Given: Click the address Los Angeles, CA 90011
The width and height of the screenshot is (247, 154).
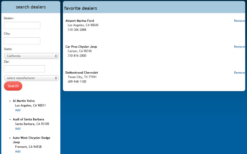Looking at the screenshot, I should coord(30,105).
